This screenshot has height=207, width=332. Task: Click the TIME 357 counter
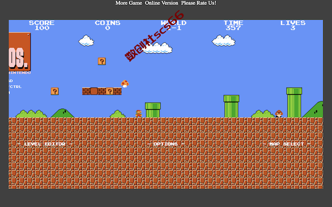point(233,25)
